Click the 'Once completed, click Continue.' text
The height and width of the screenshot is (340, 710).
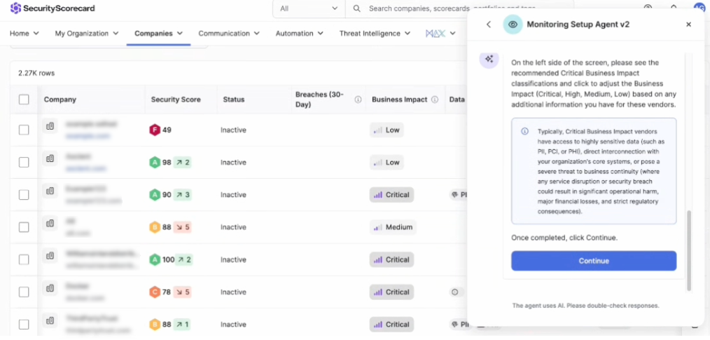[564, 238]
